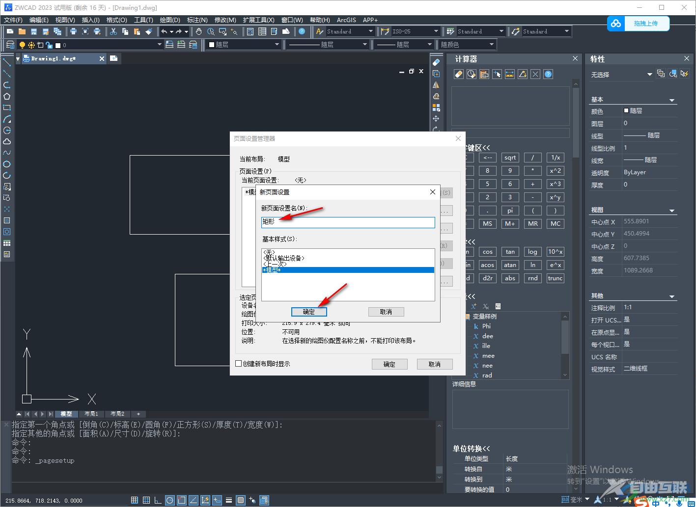Image resolution: width=696 pixels, height=507 pixels.
Task: Select the Spline tool in draw toolbar
Action: [7, 153]
